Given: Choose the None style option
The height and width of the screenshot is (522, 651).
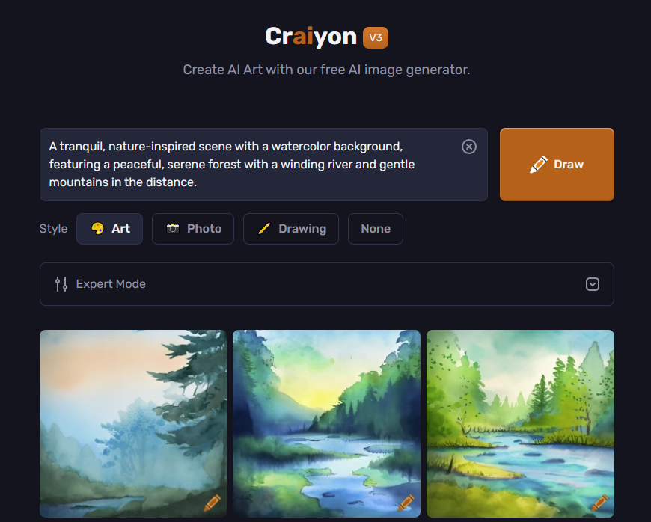Looking at the screenshot, I should [x=376, y=229].
